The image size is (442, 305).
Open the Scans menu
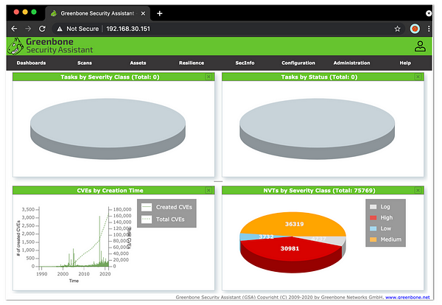[x=85, y=63]
